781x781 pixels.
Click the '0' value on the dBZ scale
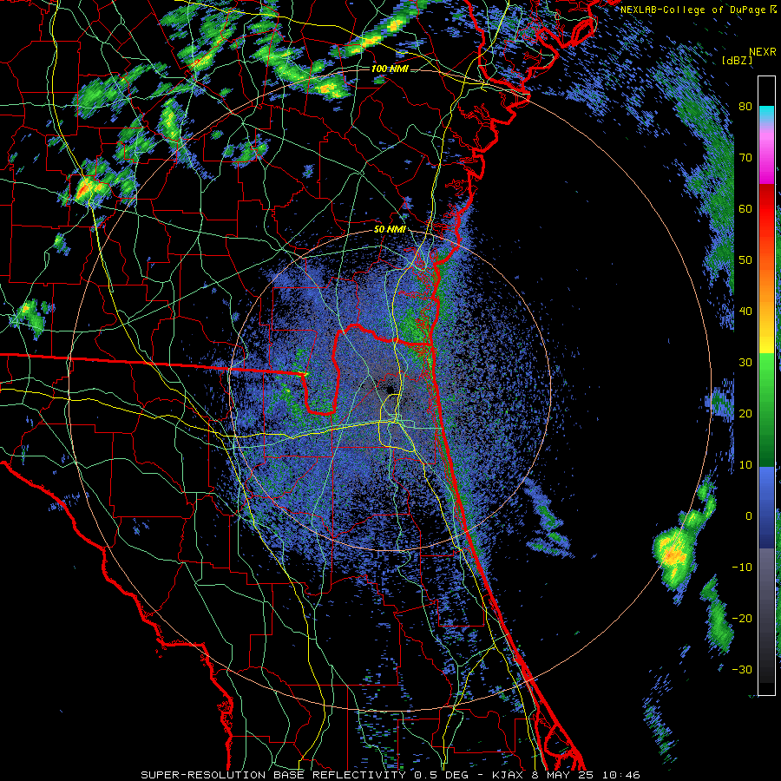[749, 516]
